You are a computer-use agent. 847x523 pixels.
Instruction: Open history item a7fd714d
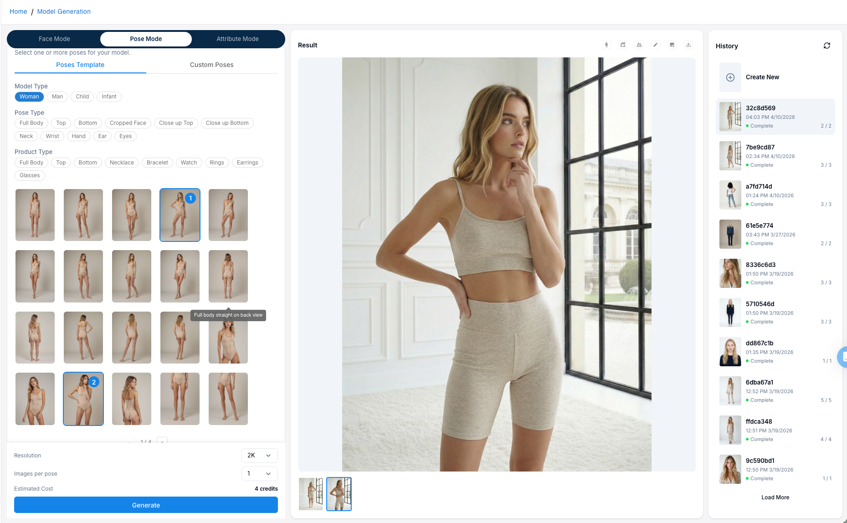[x=775, y=195]
